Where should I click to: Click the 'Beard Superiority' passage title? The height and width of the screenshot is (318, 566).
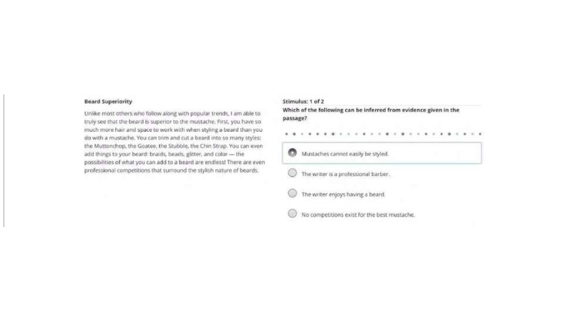click(108, 102)
